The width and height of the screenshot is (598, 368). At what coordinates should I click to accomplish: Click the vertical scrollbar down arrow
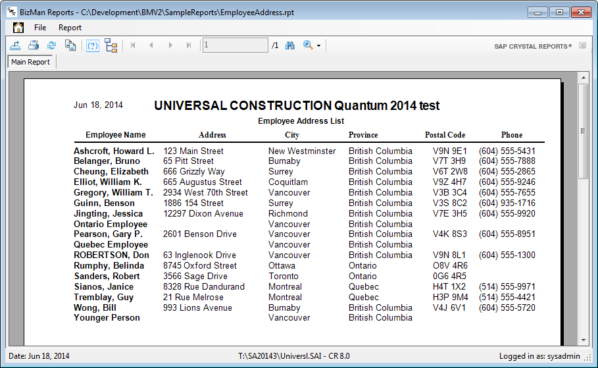[x=584, y=340]
